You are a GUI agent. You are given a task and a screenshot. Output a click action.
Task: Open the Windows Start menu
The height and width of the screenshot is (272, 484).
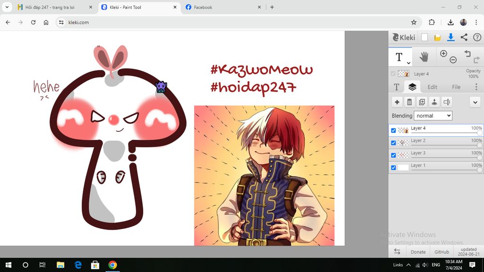(9, 265)
